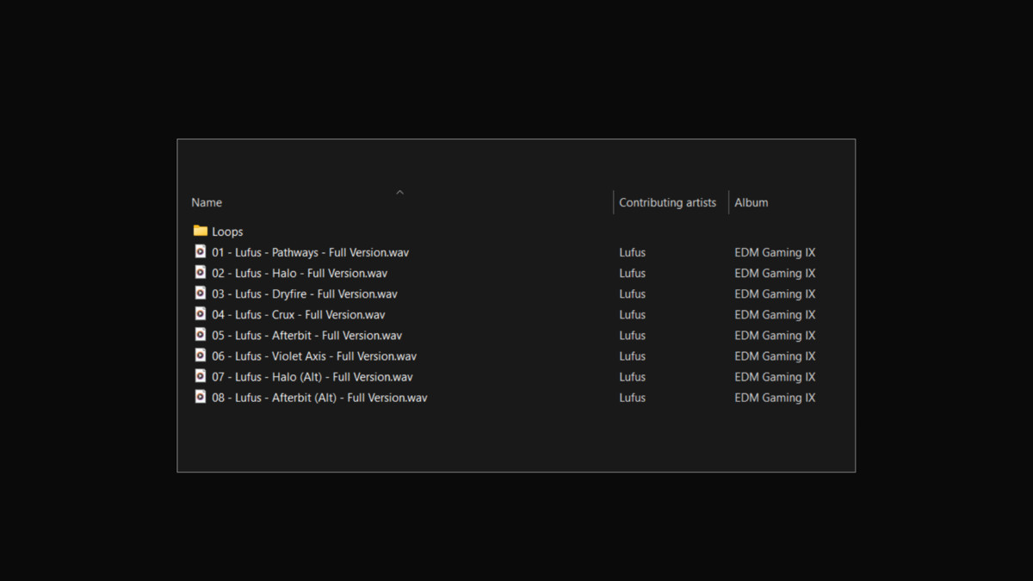
Task: Click the file icon beside 02 Halo
Action: coord(201,273)
